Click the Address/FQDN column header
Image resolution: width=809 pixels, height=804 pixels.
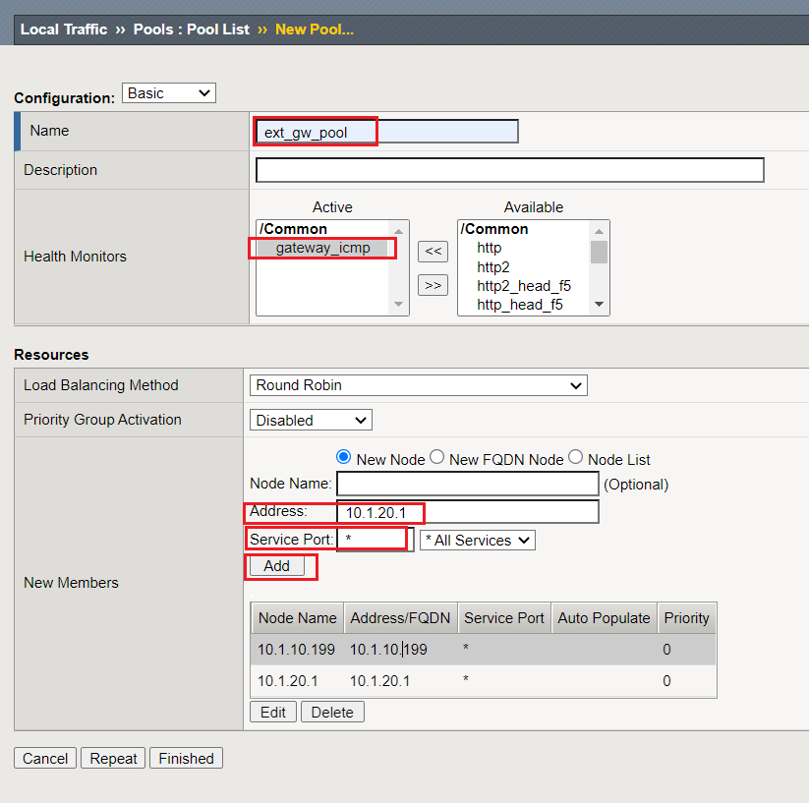(x=400, y=617)
